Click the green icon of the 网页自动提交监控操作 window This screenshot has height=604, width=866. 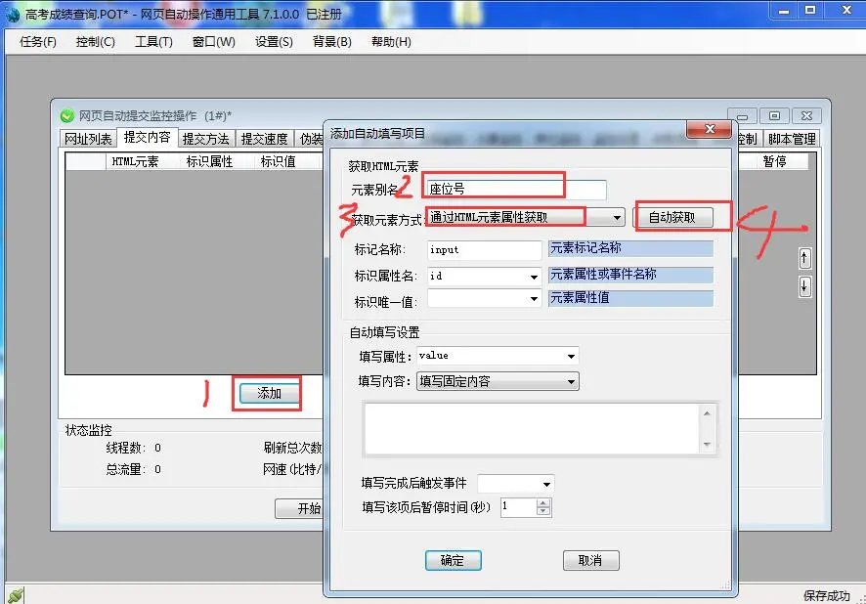67,116
